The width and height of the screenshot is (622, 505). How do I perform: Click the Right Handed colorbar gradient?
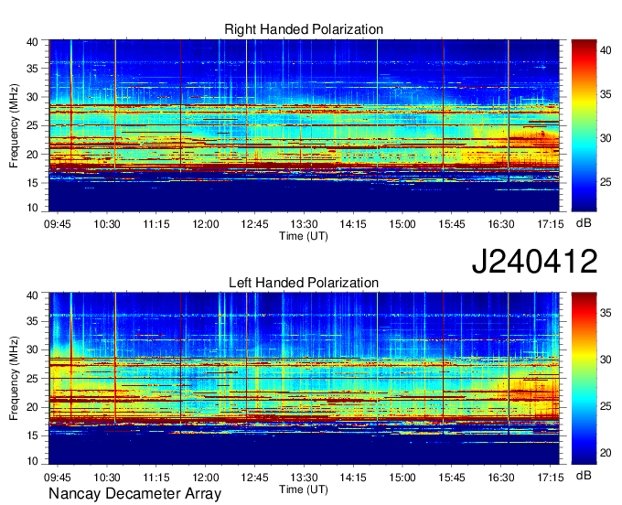(584, 125)
